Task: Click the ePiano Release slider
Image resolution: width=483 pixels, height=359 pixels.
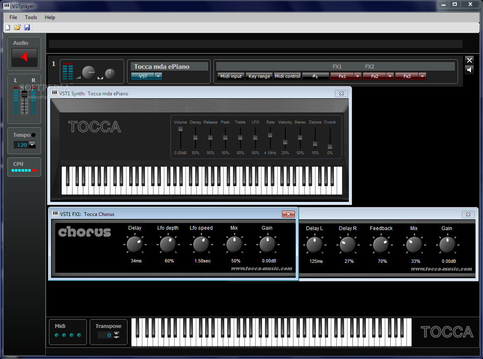Action: pyautogui.click(x=211, y=138)
